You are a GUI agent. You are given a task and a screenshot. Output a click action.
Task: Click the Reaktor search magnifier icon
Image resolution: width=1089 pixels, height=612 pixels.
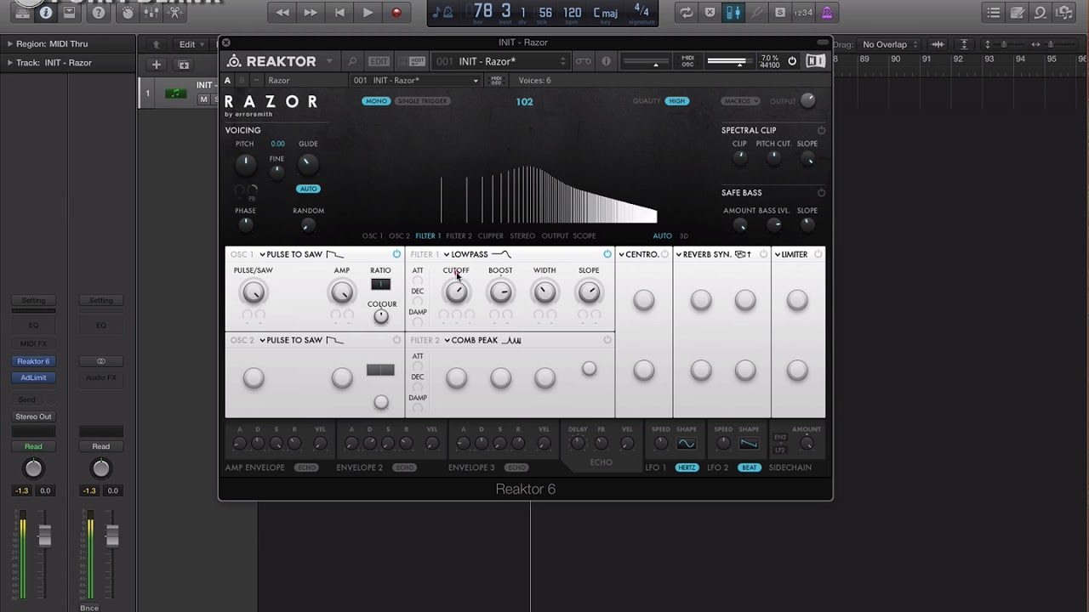tap(352, 61)
